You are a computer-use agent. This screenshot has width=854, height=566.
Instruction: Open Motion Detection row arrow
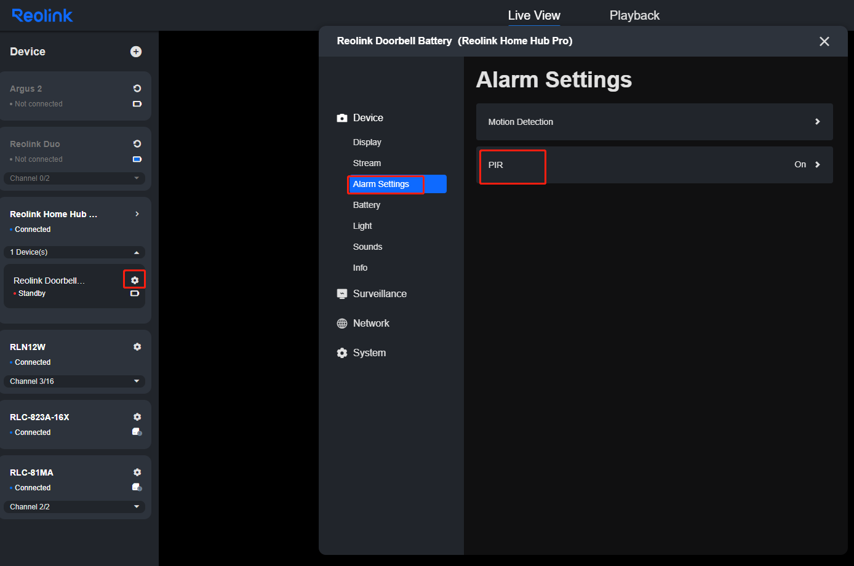point(818,122)
